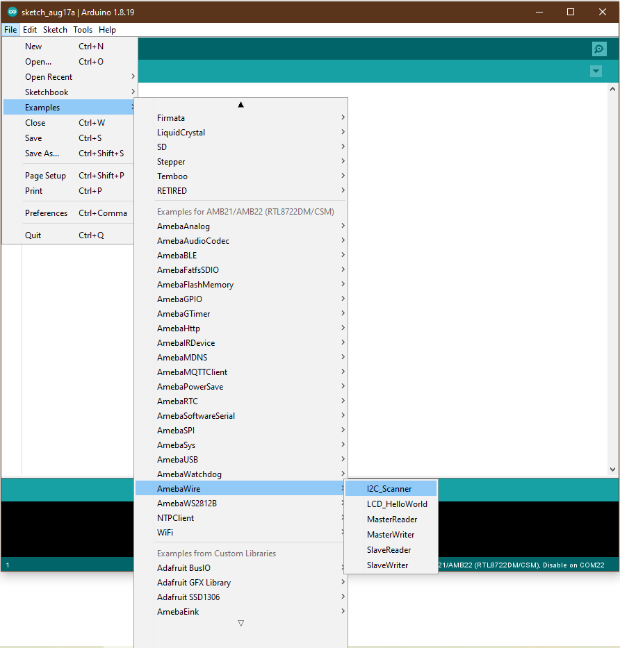Open NTPClient examples
The image size is (620, 648).
(x=241, y=518)
